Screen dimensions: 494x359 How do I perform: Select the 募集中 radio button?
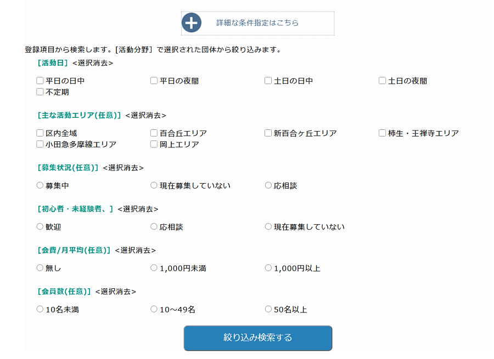click(x=40, y=185)
